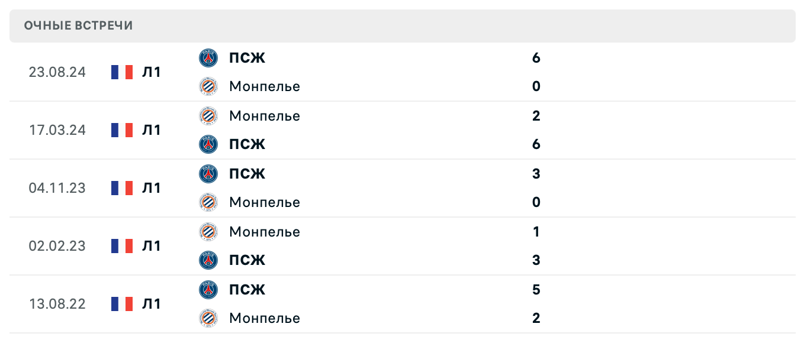Image resolution: width=804 pixels, height=343 pixels.
Task: Click the French flag in the 13.08.22 row
Action: [x=122, y=304]
